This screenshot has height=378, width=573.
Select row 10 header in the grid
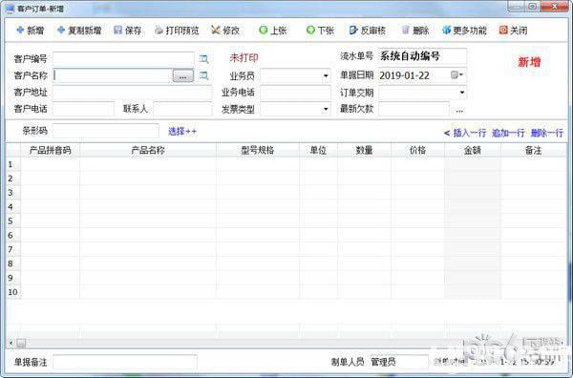click(13, 292)
